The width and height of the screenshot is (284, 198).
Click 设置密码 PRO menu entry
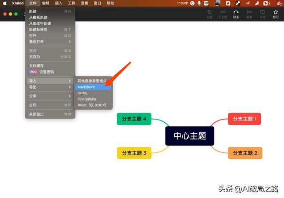pos(47,72)
